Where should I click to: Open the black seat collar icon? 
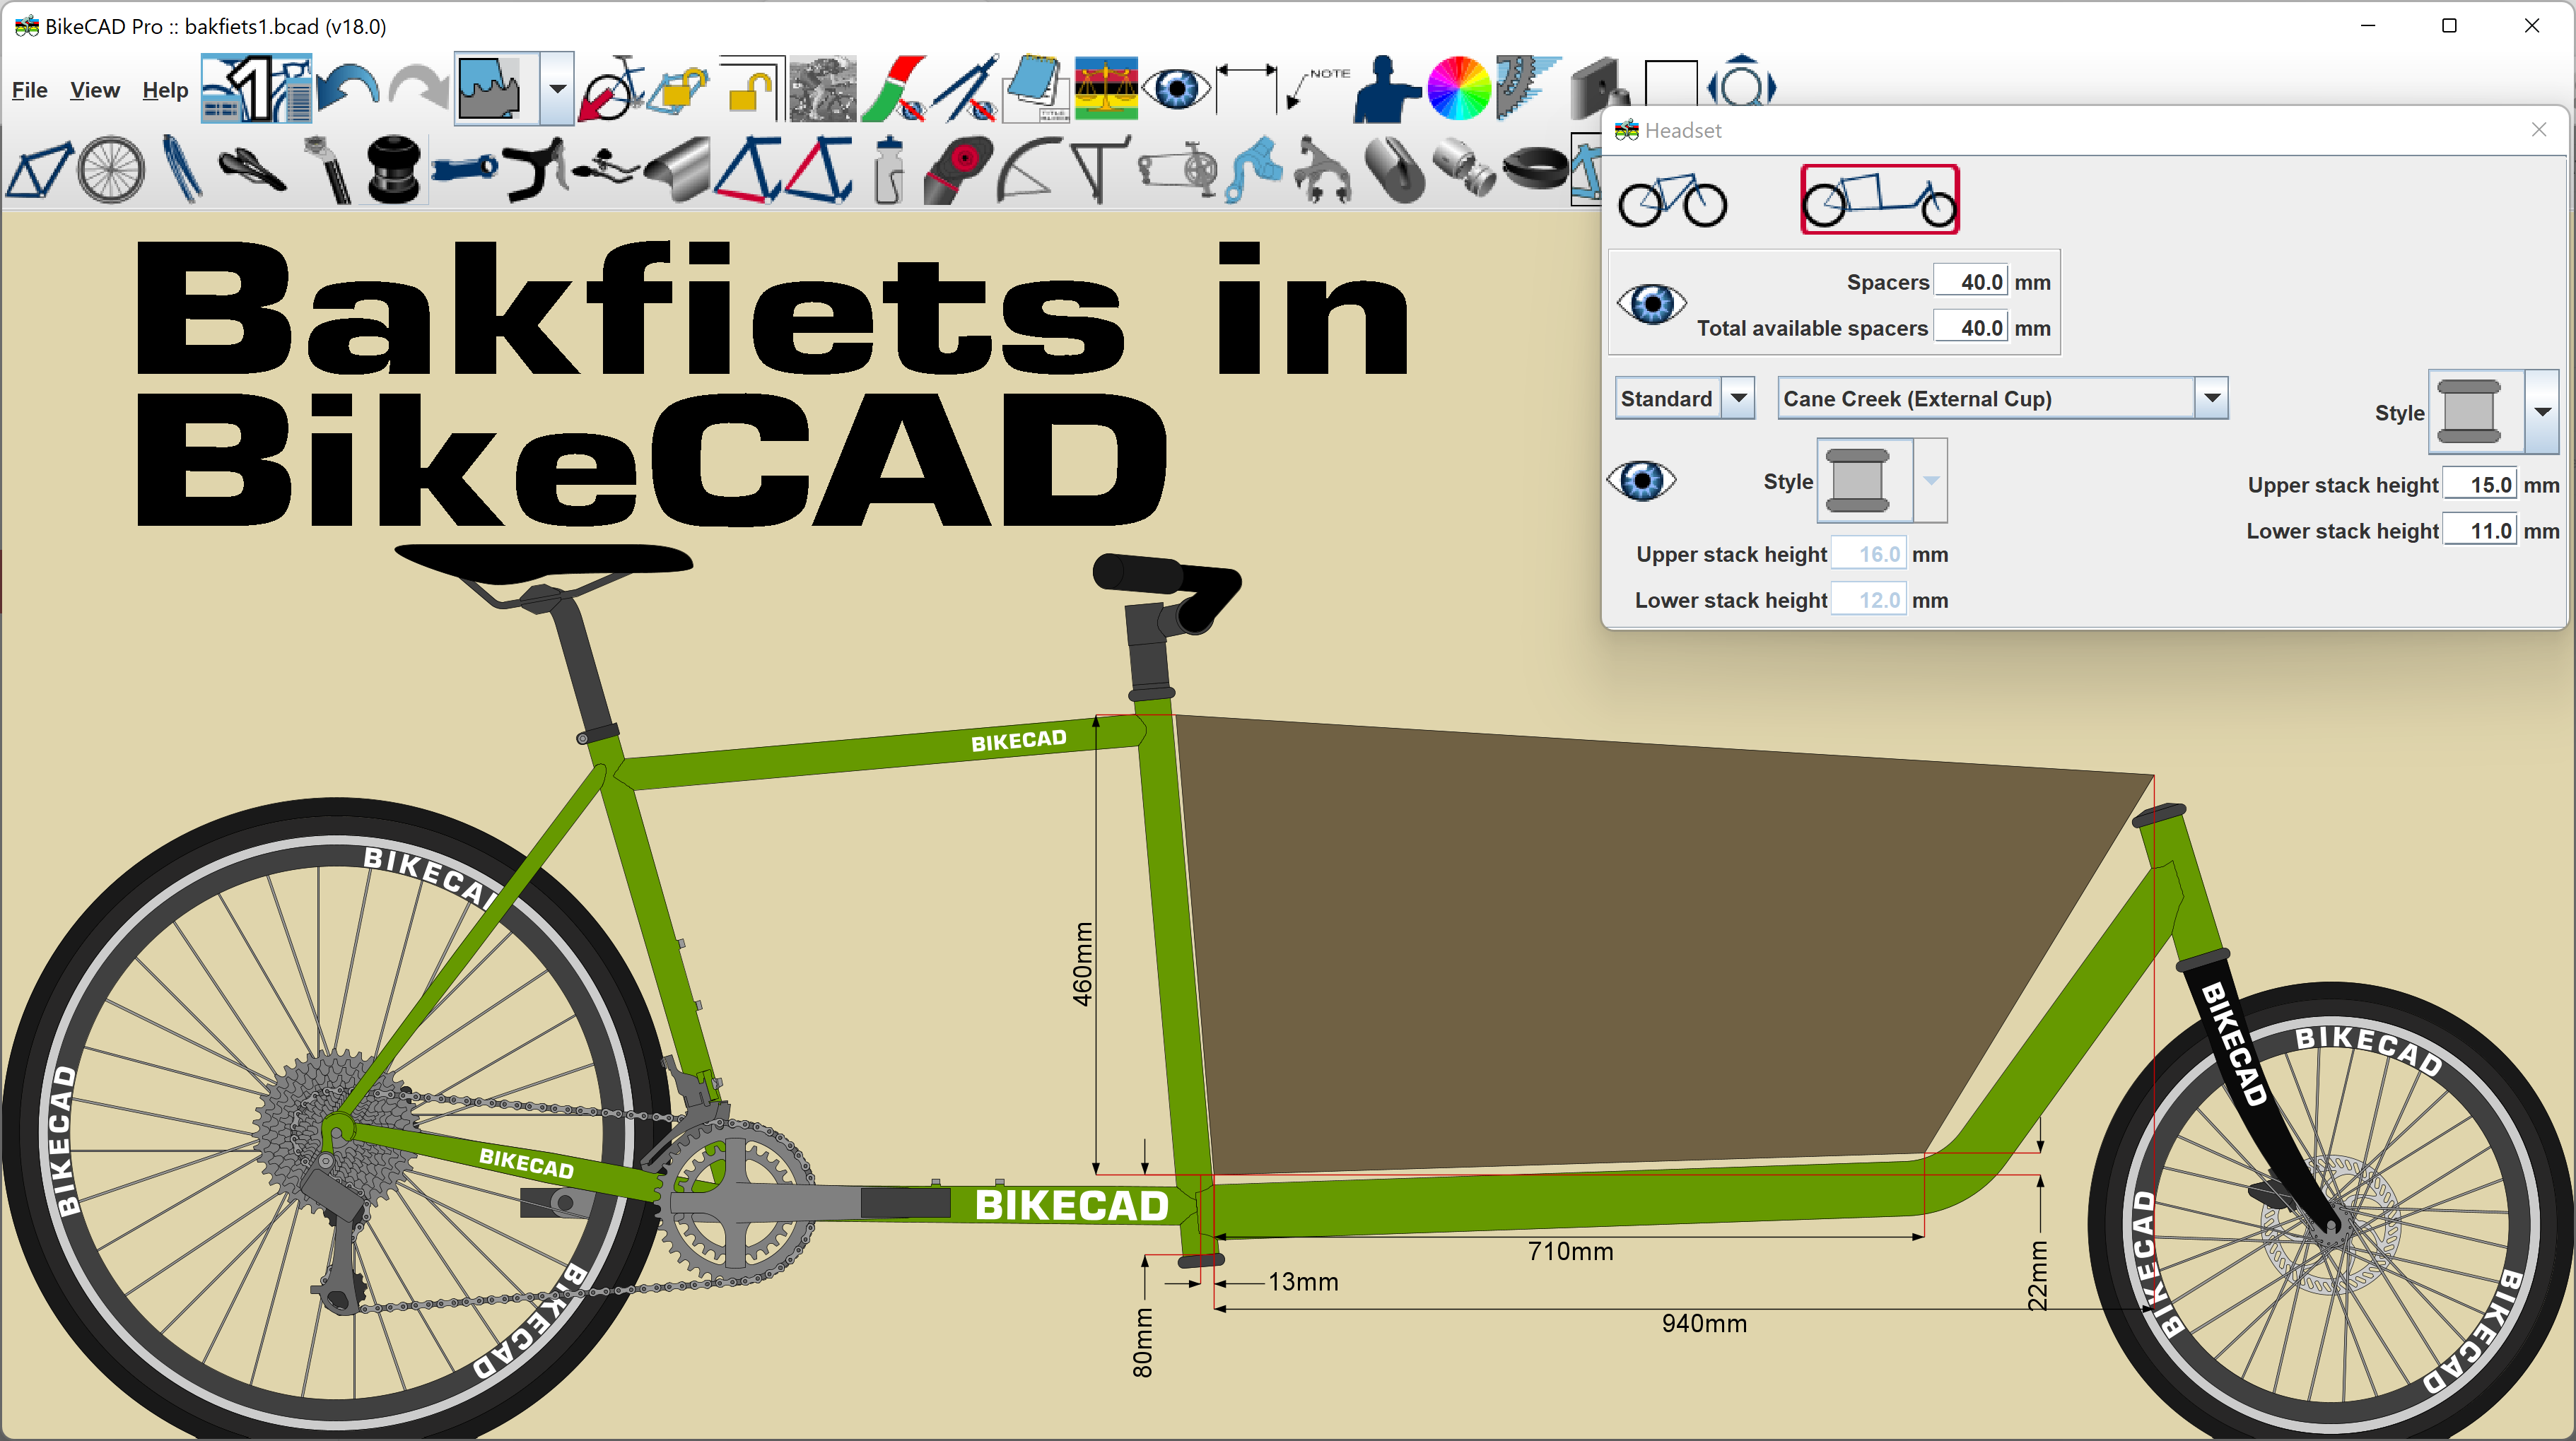click(x=1535, y=168)
